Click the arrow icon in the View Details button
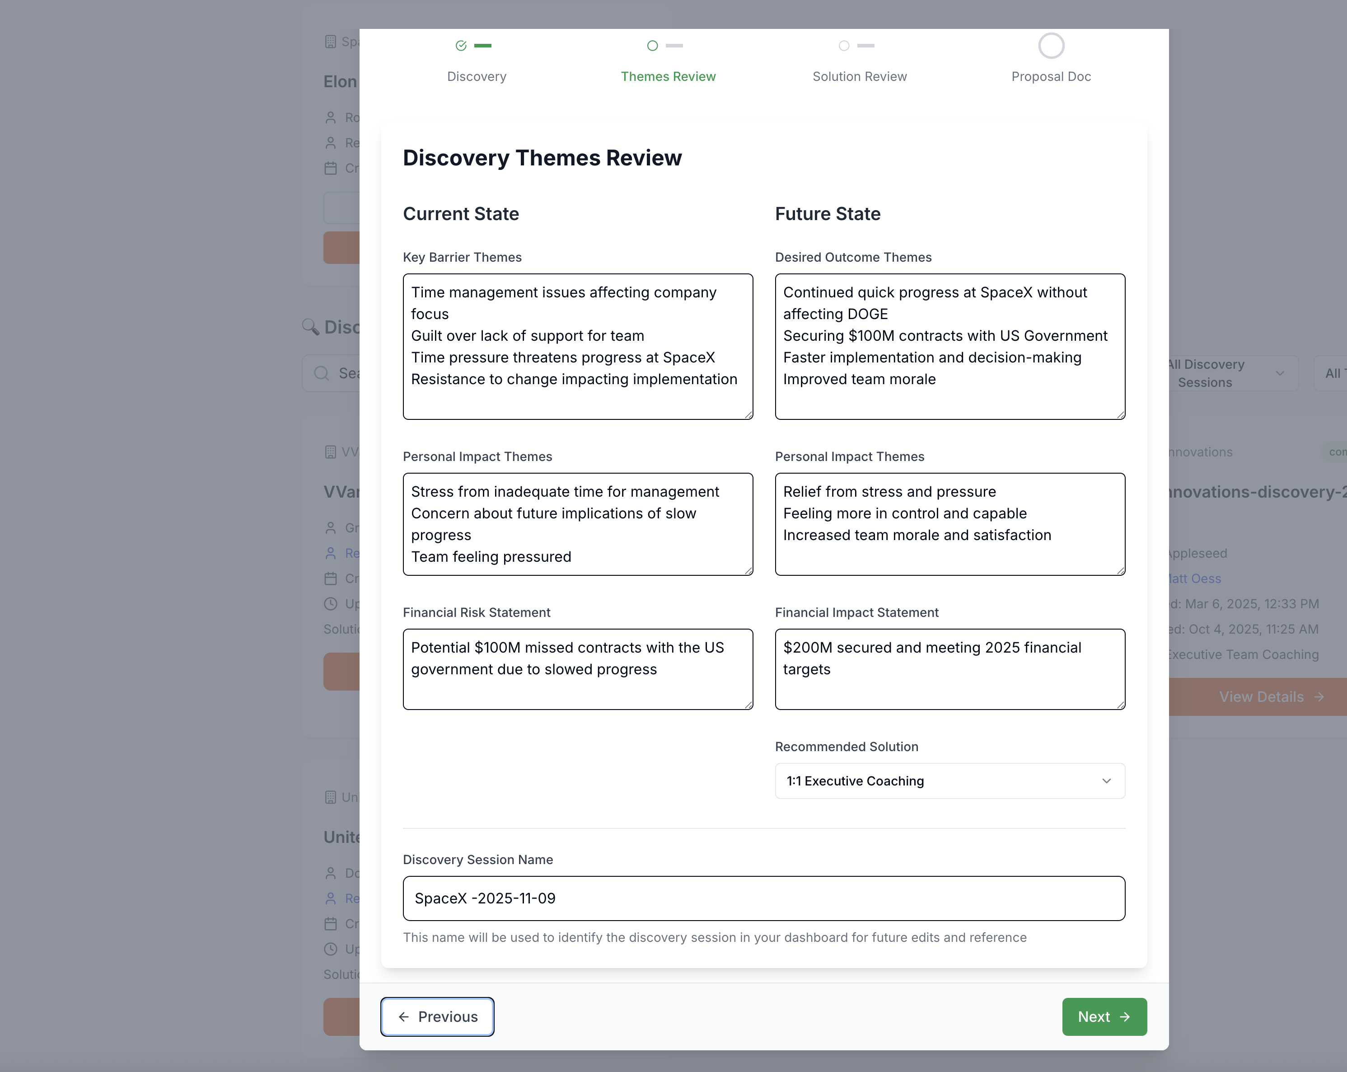Image resolution: width=1347 pixels, height=1072 pixels. pyautogui.click(x=1319, y=696)
